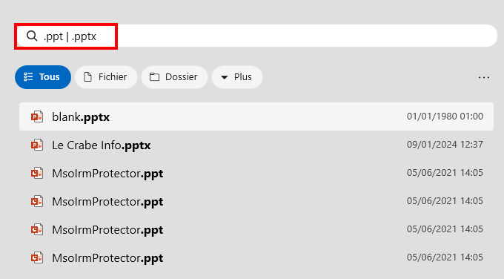Screen dimensions: 504x279
Task: Filter results by Fichier
Action: (106, 77)
